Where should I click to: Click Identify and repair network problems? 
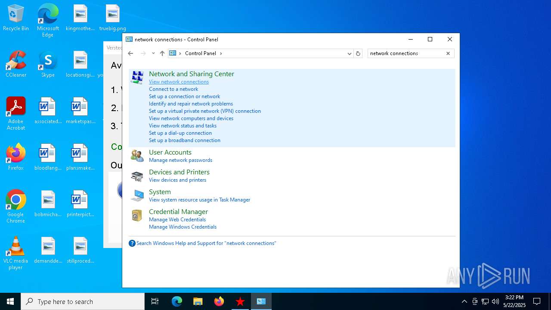pyautogui.click(x=191, y=104)
